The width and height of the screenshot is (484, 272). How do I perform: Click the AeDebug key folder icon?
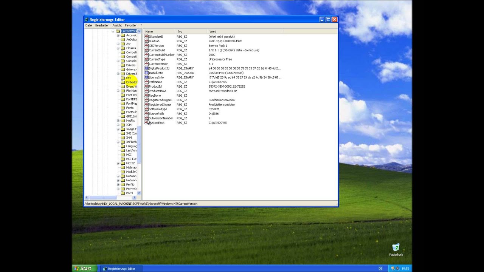pyautogui.click(x=123, y=39)
